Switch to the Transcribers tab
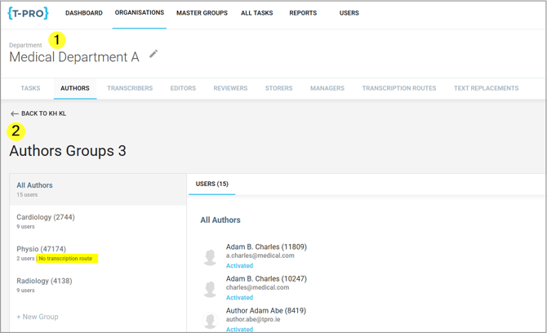547x333 pixels. click(130, 88)
